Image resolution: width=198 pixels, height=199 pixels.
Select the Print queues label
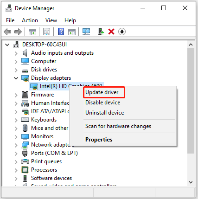point(46,161)
